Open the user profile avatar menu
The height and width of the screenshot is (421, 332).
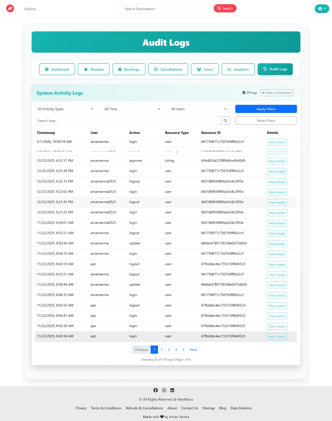(321, 9)
